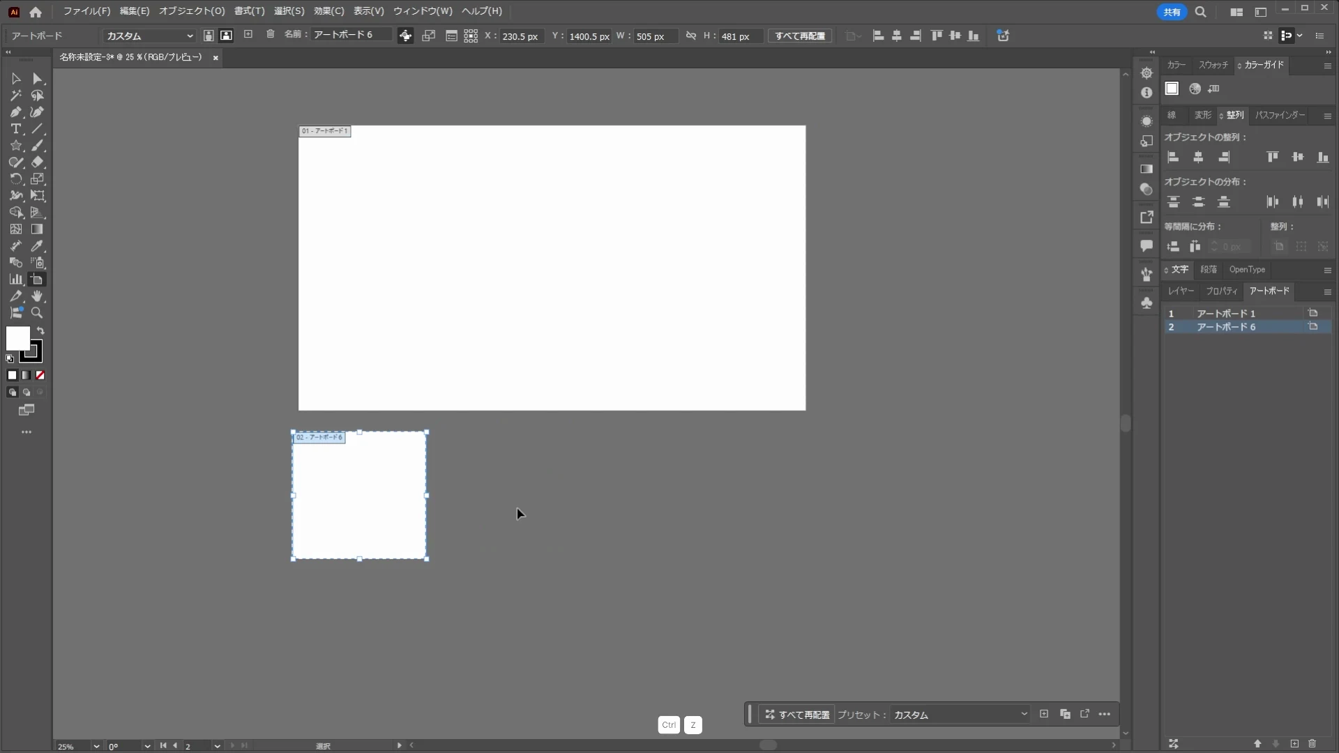
Task: Select the Rotate tool
Action: tap(16, 179)
